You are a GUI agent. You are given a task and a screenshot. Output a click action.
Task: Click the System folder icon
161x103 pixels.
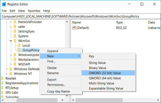[x=15, y=36]
